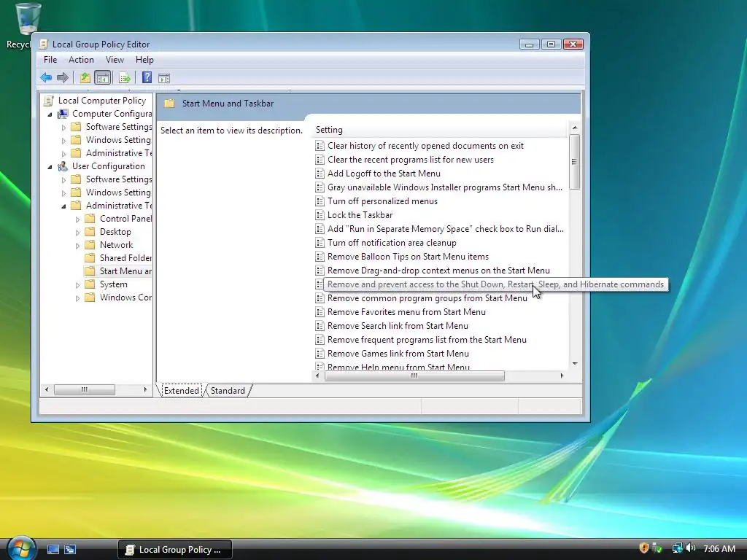Image resolution: width=747 pixels, height=560 pixels.
Task: Select the Windows Components tree item label
Action: [125, 297]
